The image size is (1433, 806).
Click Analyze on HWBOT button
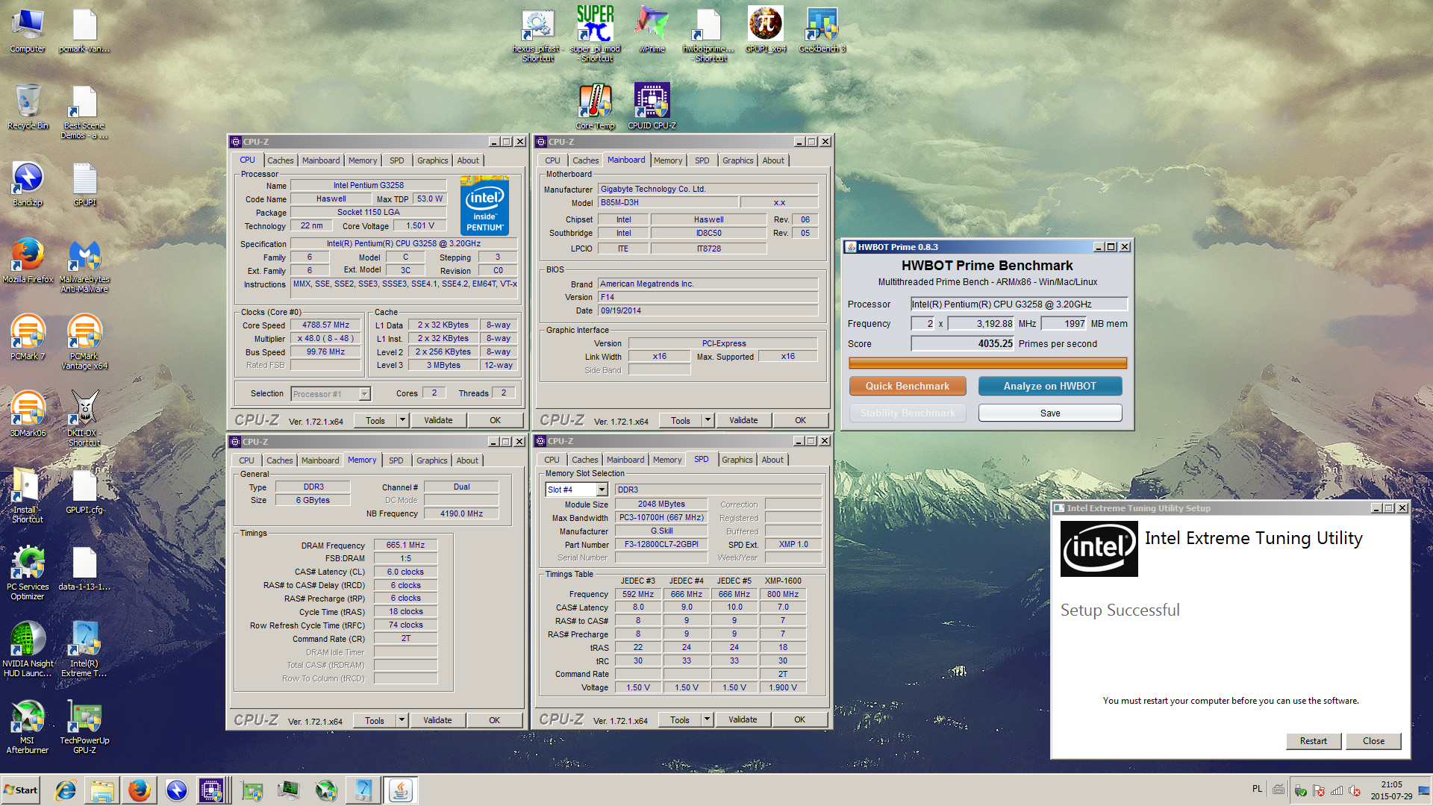(x=1049, y=386)
